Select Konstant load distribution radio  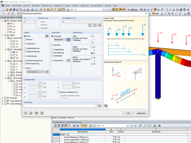[x=52, y=45]
